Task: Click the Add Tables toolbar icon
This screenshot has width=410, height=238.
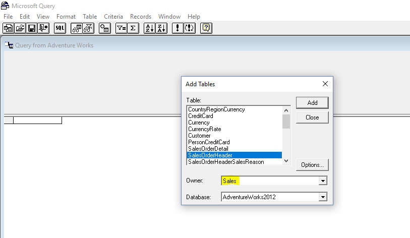Action: pos(105,28)
